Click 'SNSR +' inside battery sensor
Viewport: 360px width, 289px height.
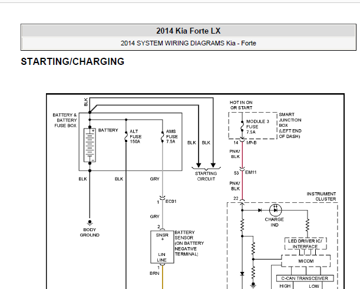[x=162, y=237]
